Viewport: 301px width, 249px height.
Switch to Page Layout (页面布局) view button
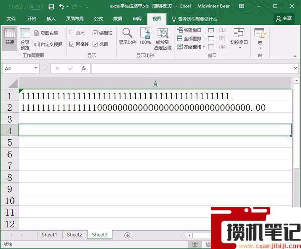pyautogui.click(x=46, y=33)
